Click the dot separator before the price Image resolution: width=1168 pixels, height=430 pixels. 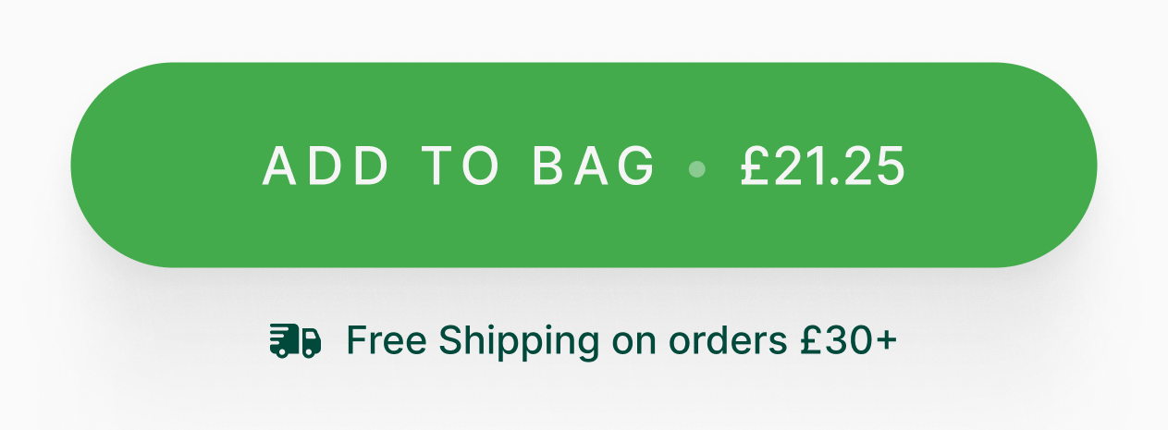[698, 168]
